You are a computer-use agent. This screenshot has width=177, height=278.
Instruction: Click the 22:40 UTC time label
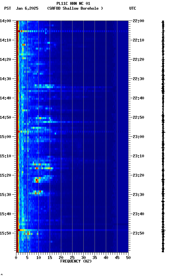[x=139, y=98]
